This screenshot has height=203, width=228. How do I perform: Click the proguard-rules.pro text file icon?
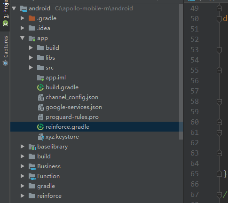40,117
